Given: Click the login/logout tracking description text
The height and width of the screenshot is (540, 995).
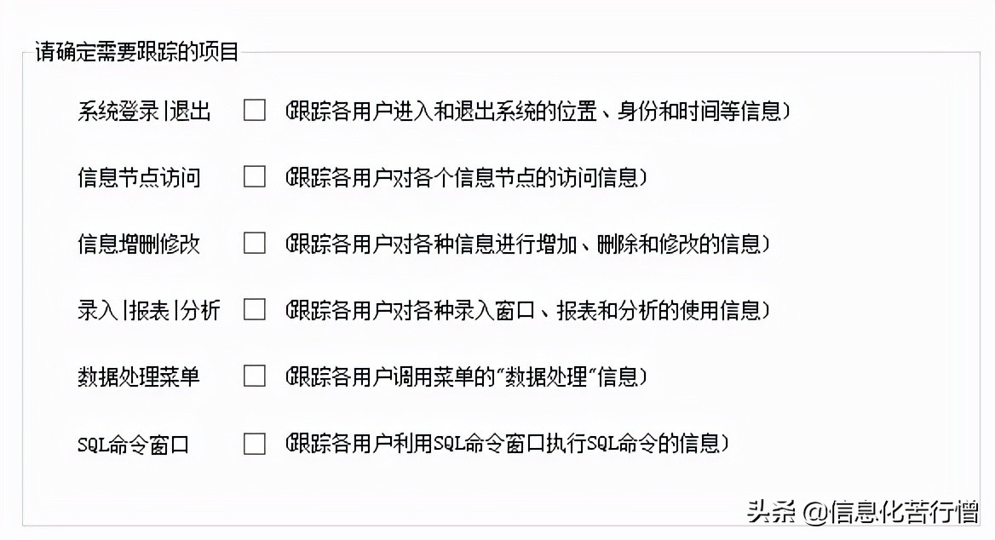Looking at the screenshot, I should pyautogui.click(x=538, y=111).
